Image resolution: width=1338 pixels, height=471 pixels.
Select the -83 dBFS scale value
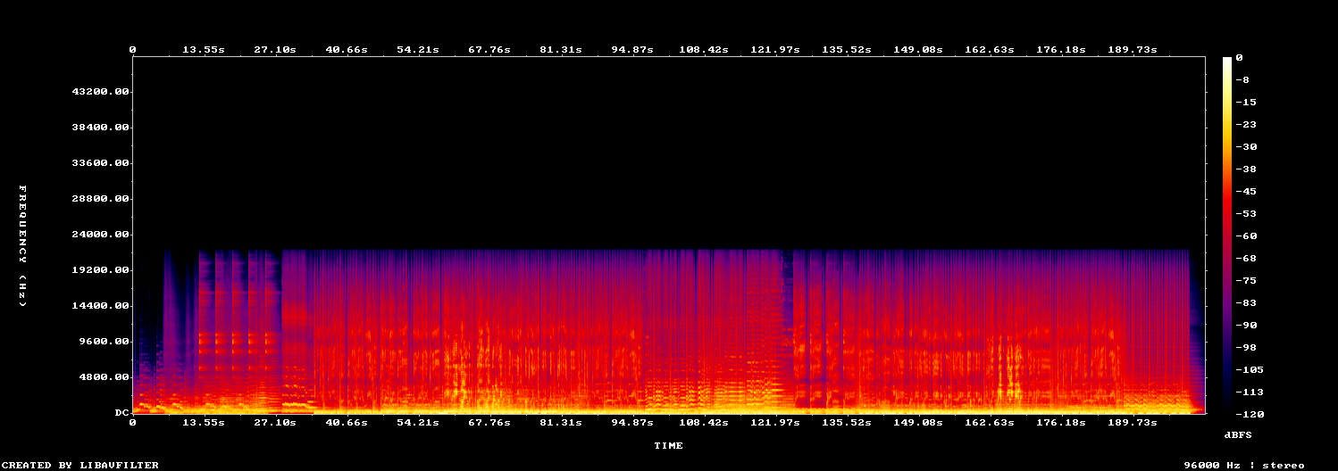click(1247, 303)
